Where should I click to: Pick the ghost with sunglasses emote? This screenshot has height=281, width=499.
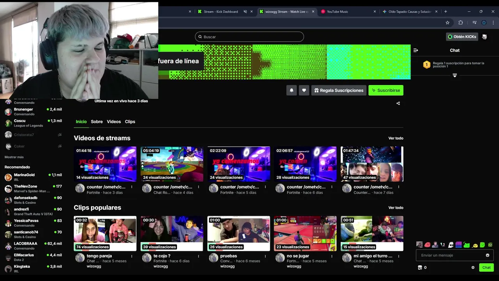click(451, 245)
